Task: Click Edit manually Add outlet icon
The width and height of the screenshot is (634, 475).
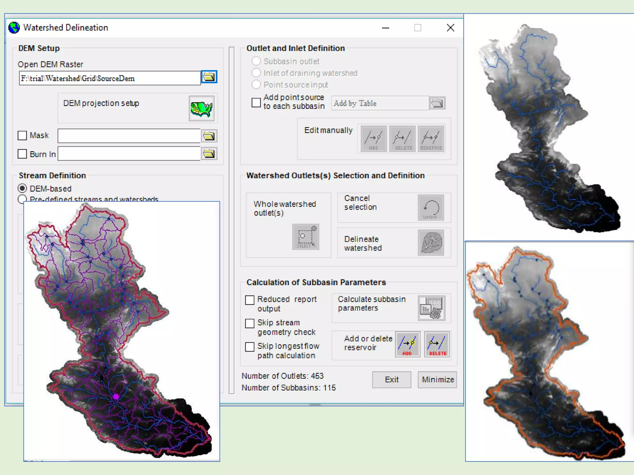Action: [x=374, y=139]
